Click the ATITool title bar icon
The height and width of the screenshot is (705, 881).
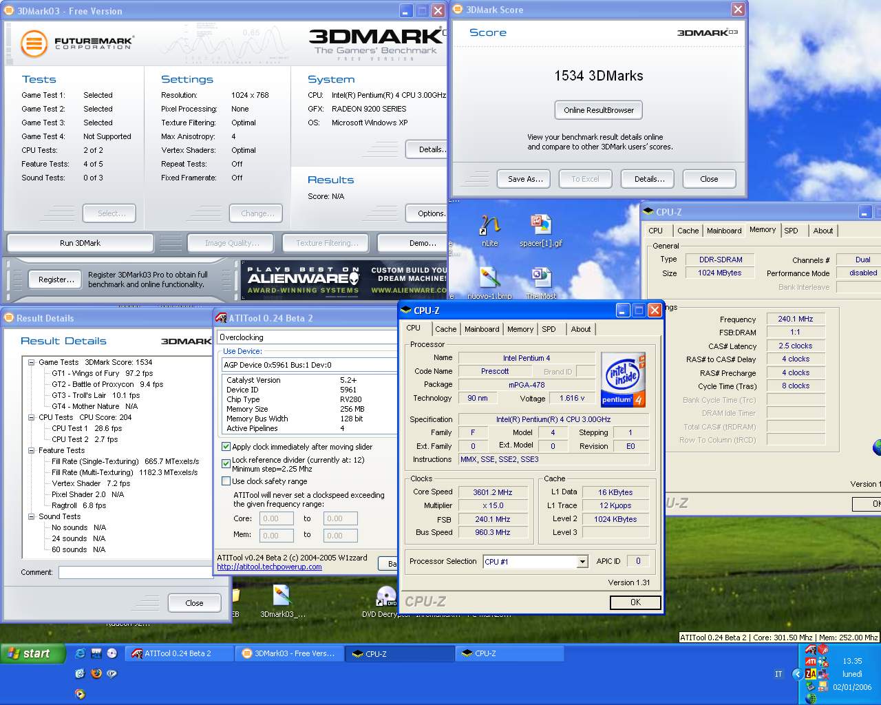[221, 318]
